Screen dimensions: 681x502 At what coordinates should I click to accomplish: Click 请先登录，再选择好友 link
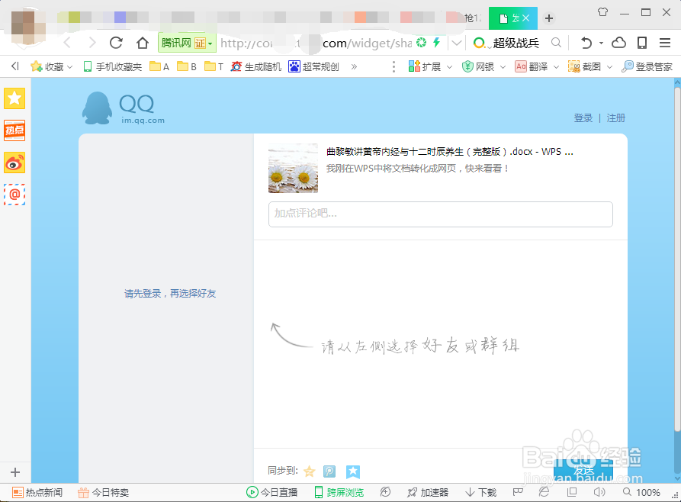tap(170, 294)
